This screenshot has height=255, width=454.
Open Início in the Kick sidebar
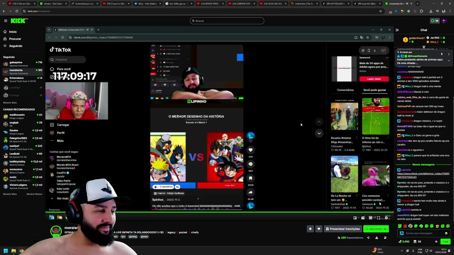tap(13, 32)
